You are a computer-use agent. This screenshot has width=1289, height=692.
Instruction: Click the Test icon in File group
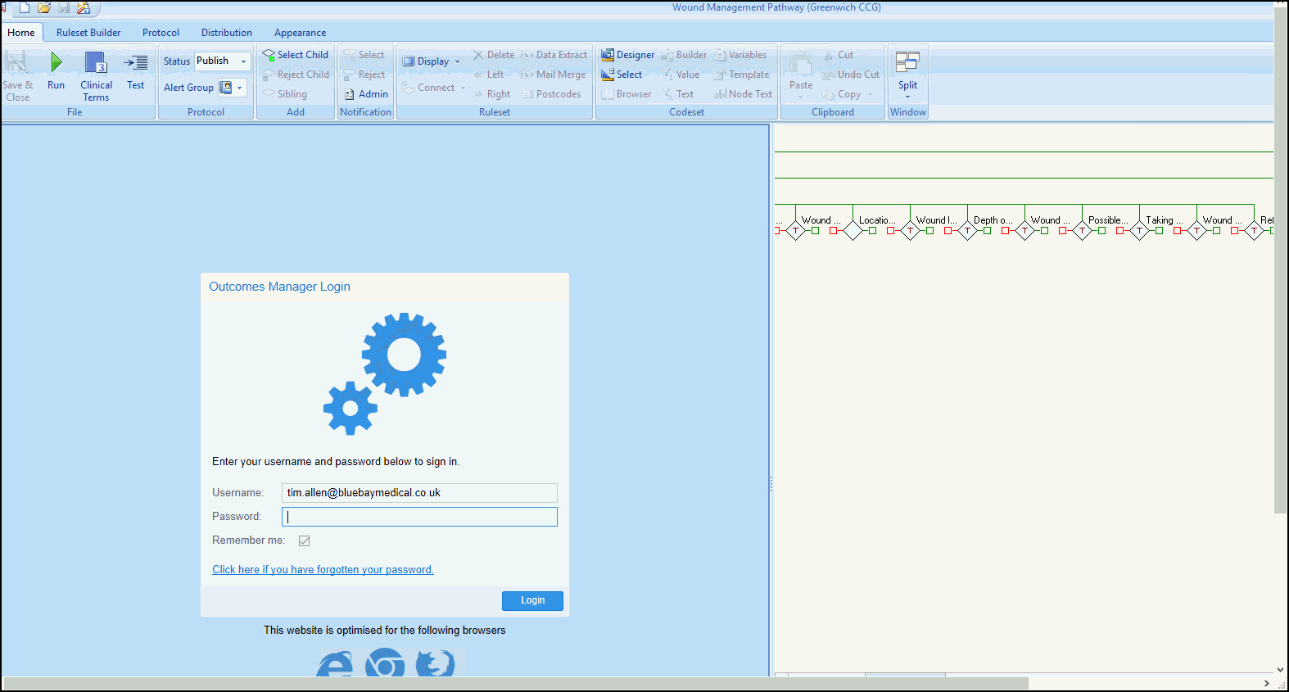135,63
